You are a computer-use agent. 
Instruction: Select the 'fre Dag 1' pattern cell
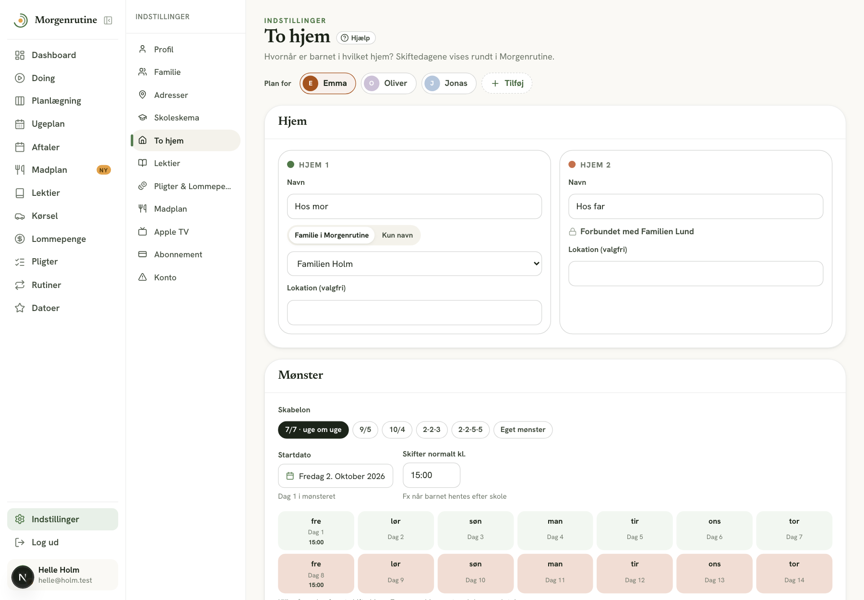pyautogui.click(x=316, y=531)
